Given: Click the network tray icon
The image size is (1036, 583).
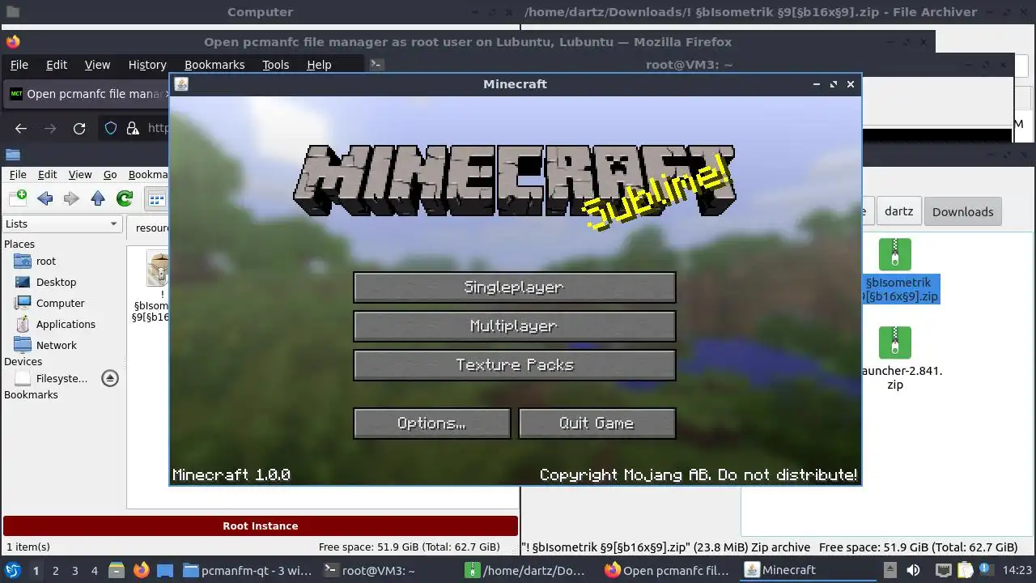Looking at the screenshot, I should pyautogui.click(x=943, y=570).
